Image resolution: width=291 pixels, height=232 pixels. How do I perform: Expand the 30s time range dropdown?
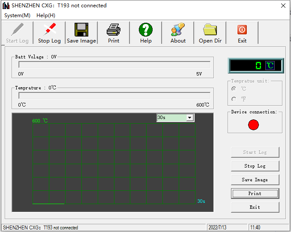190,118
